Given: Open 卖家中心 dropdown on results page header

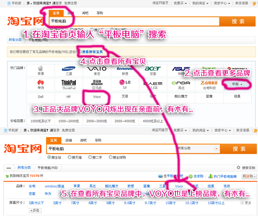Looking at the screenshot, I should tap(223, 130).
